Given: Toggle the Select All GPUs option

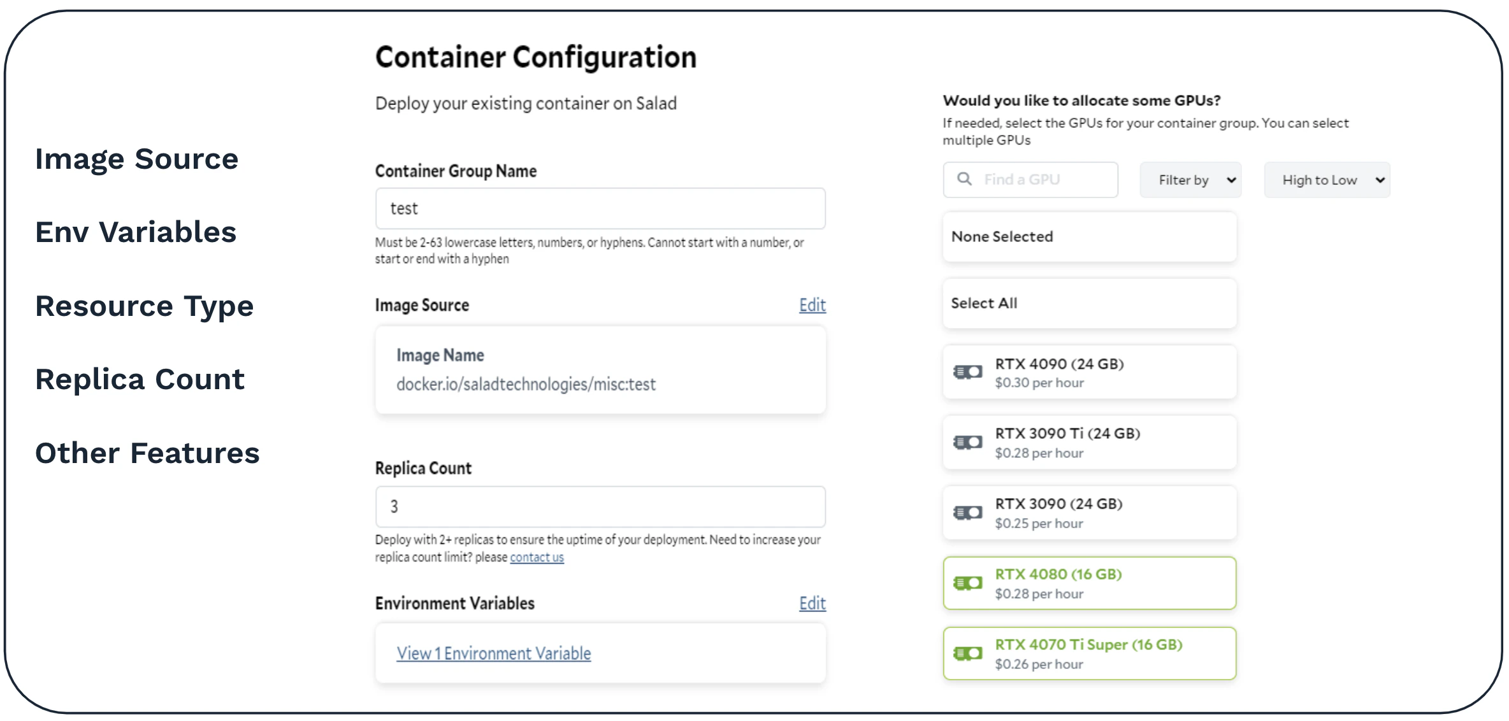Looking at the screenshot, I should pyautogui.click(x=1090, y=303).
